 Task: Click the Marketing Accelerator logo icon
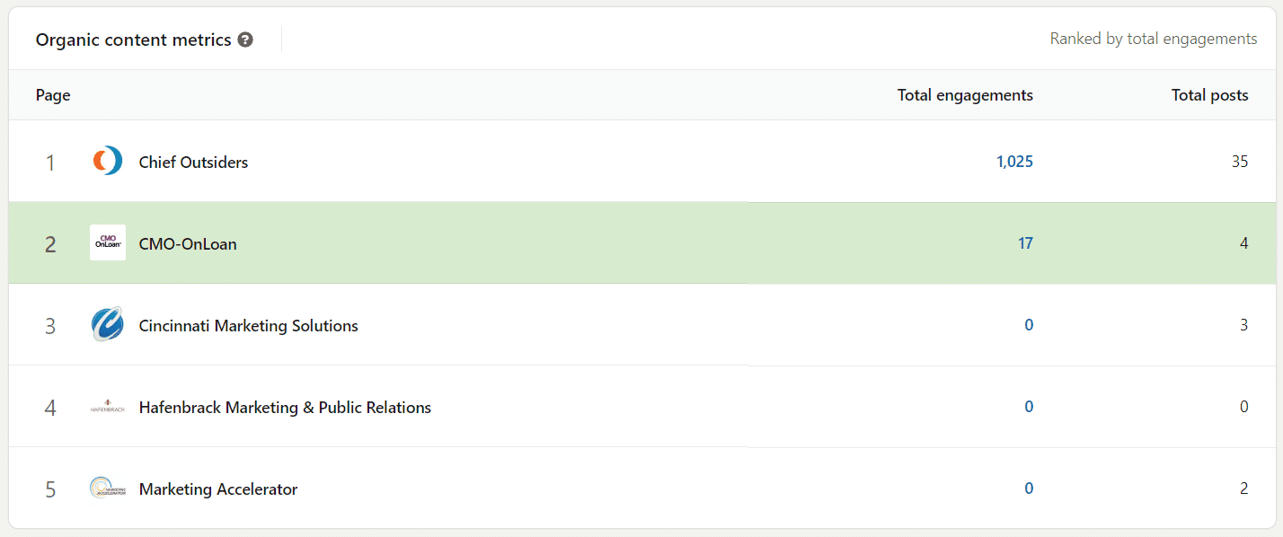108,489
